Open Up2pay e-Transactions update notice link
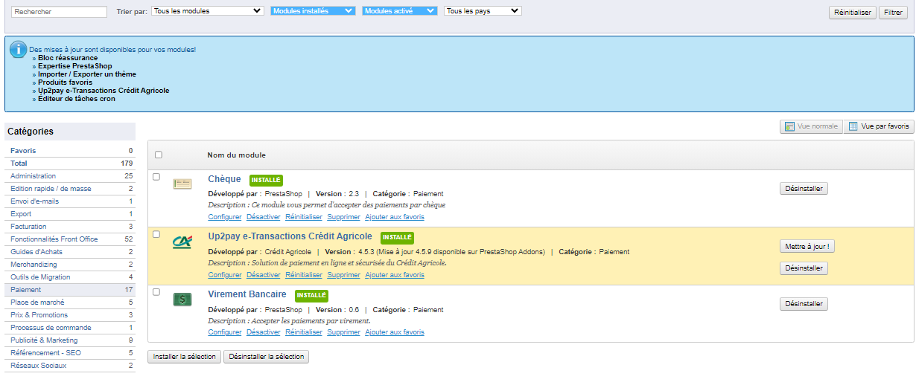The height and width of the screenshot is (385, 916). point(104,91)
